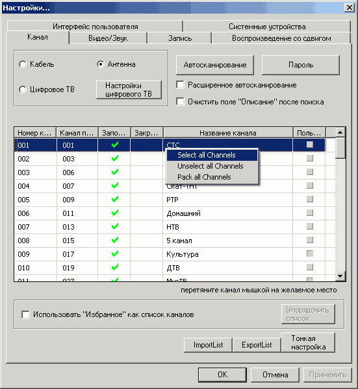Click the Отмена button

275,375
